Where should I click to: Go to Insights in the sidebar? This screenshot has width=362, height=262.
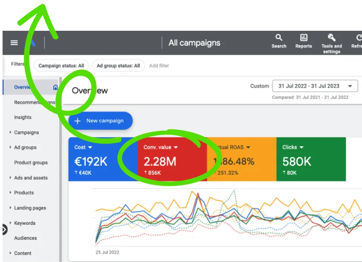tap(23, 118)
